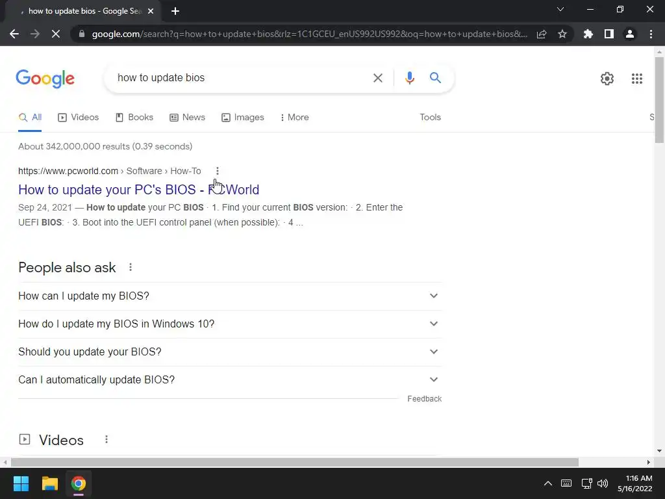
Task: Start voice search with microphone icon
Action: point(409,78)
